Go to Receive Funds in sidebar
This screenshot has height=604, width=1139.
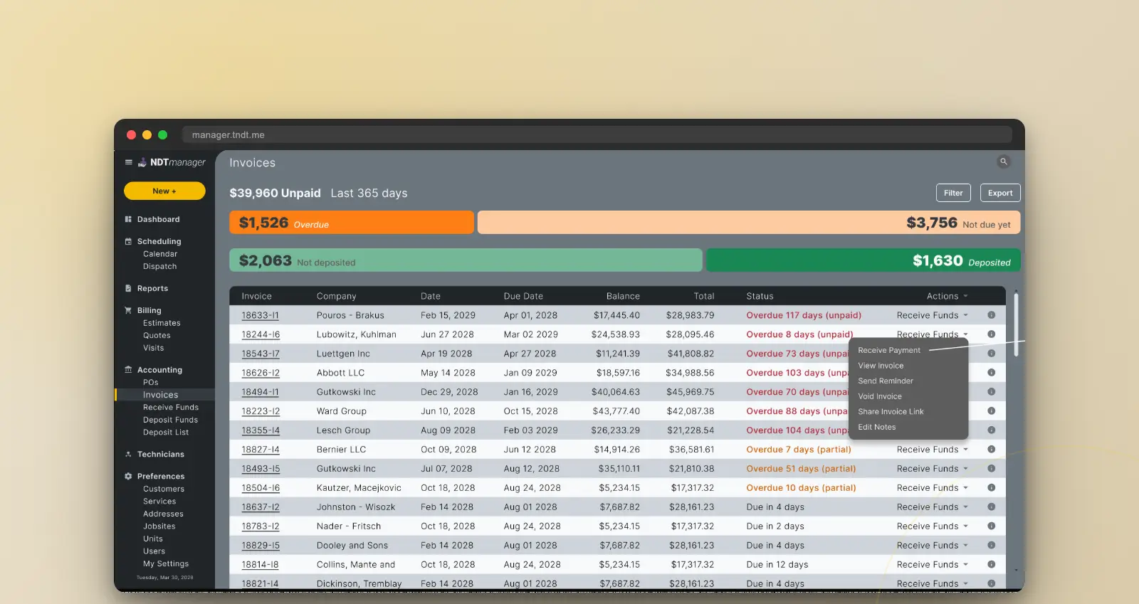click(x=171, y=407)
